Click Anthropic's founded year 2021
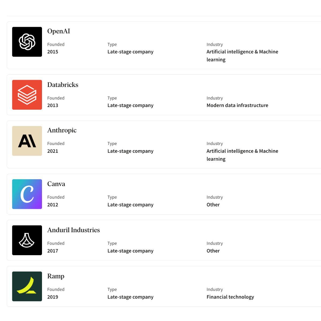Image resolution: width=321 pixels, height=321 pixels. [53, 151]
